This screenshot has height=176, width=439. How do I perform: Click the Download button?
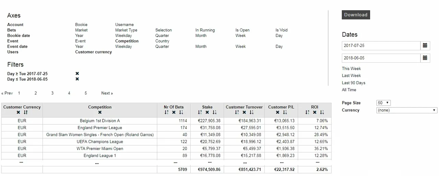[x=356, y=15]
